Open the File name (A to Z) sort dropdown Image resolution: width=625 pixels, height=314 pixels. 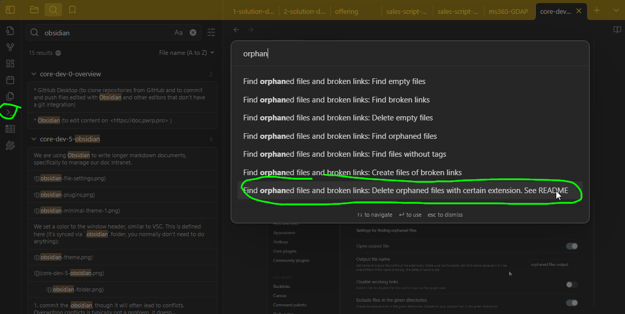pyautogui.click(x=187, y=53)
